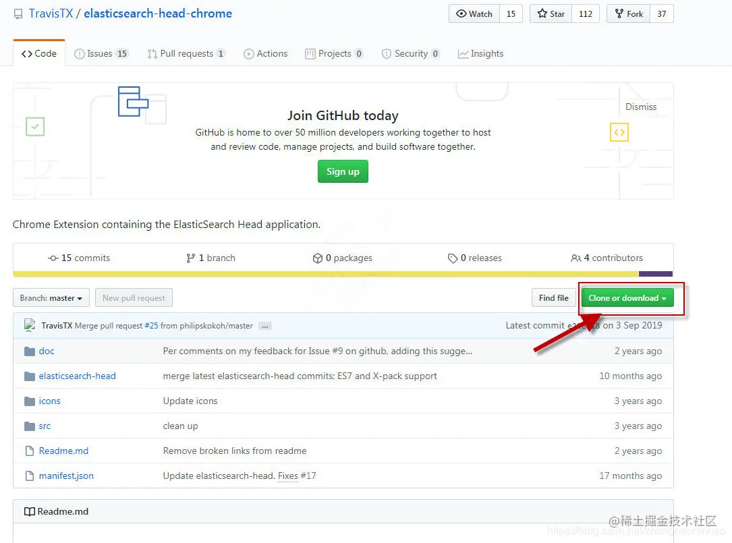Viewport: 732px width, 543px height.
Task: Open the TravisTX owner link
Action: (x=51, y=13)
